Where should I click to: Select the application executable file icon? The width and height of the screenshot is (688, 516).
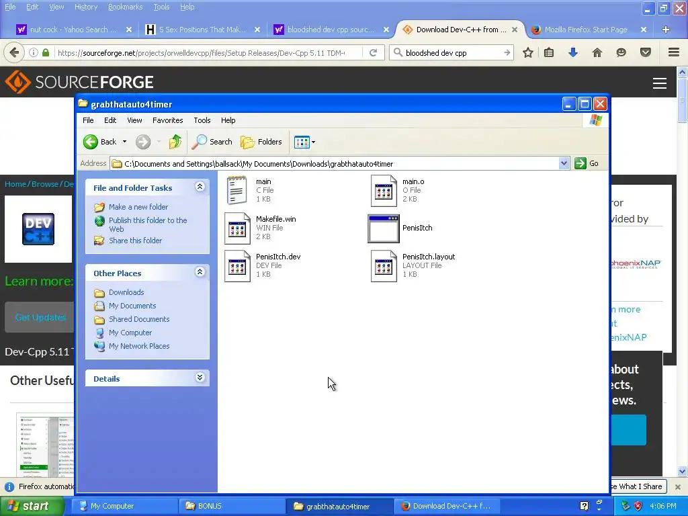pos(384,228)
